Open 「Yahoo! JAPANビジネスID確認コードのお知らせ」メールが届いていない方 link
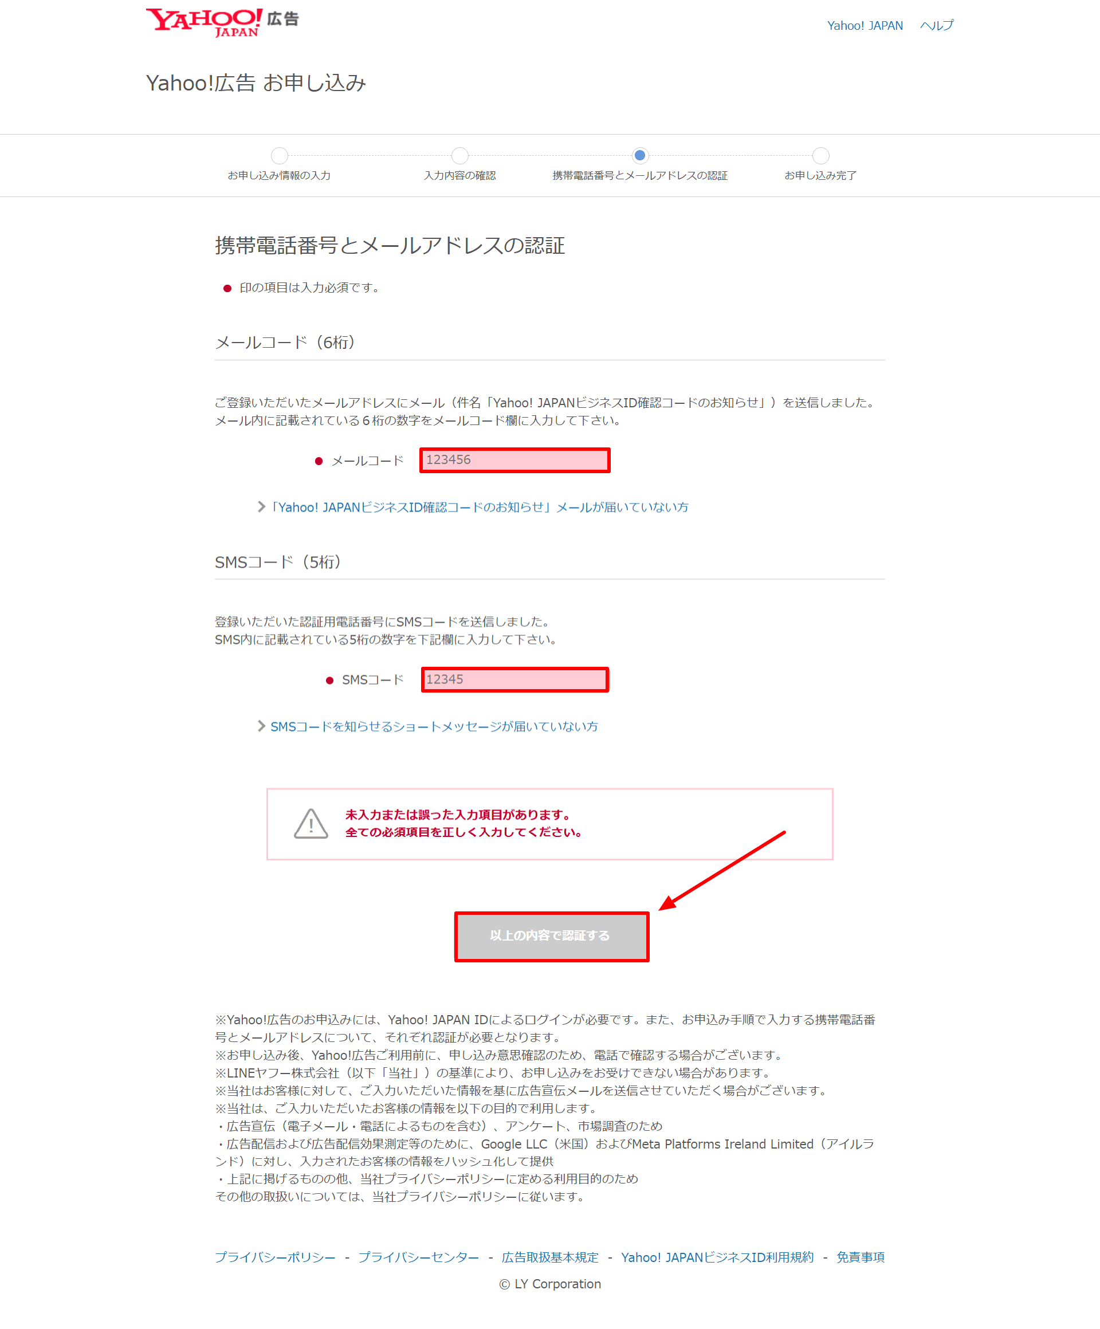 tap(480, 507)
